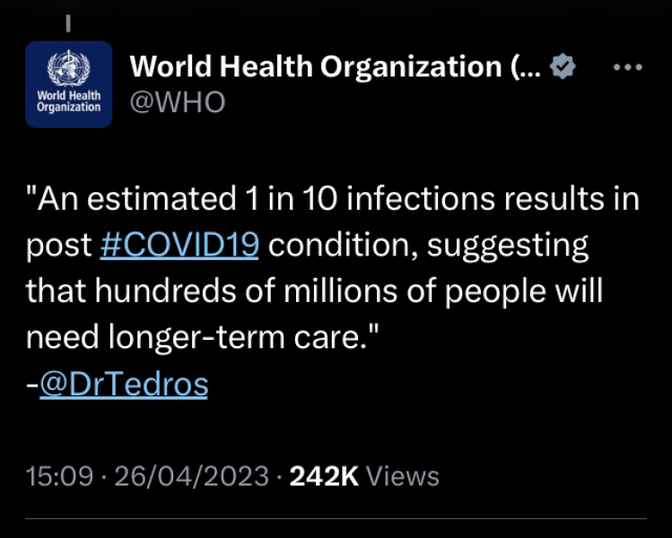The height and width of the screenshot is (538, 672).
Task: Open the three-dot more options menu
Action: pyautogui.click(x=627, y=67)
